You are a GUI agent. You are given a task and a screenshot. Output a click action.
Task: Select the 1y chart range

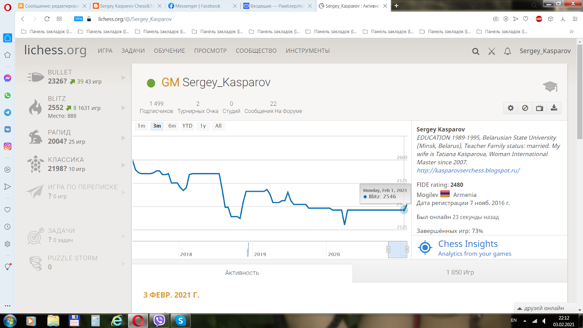(x=203, y=126)
